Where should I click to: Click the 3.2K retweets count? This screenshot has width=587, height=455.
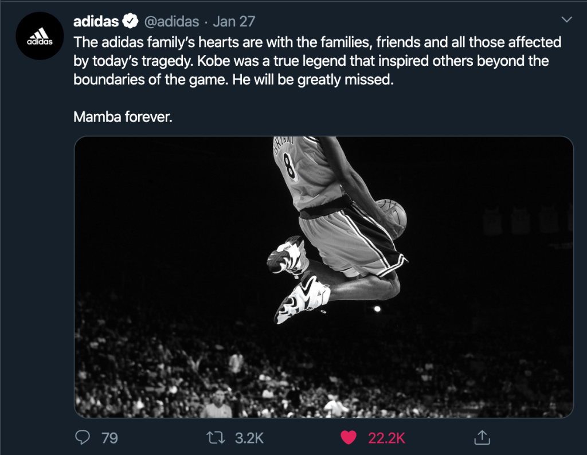pyautogui.click(x=249, y=438)
